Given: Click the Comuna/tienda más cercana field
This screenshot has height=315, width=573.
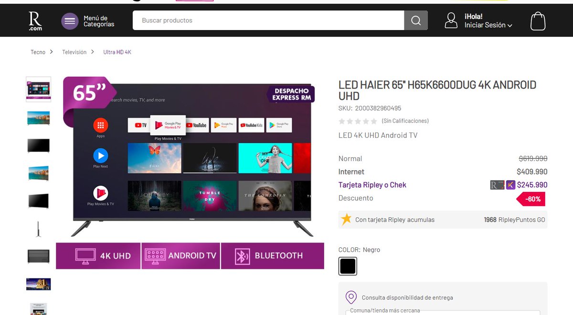Looking at the screenshot, I should [x=443, y=312].
